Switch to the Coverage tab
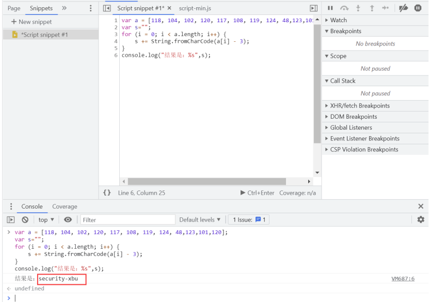This screenshot has width=429, height=302. [65, 206]
